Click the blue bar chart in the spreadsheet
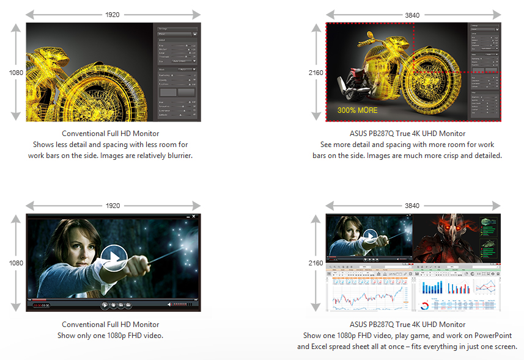This screenshot has height=360, width=524. (431, 287)
